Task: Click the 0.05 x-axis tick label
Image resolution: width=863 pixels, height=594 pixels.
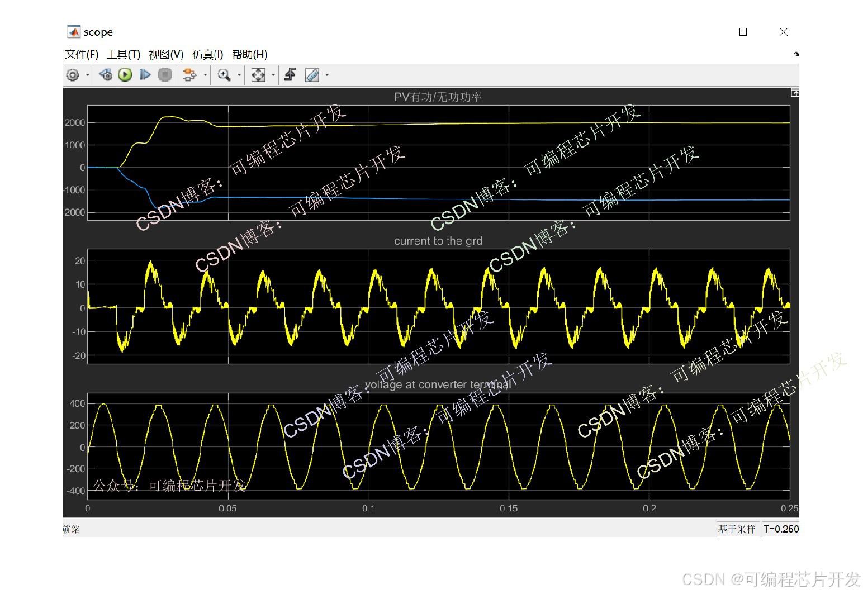Action: 227,509
